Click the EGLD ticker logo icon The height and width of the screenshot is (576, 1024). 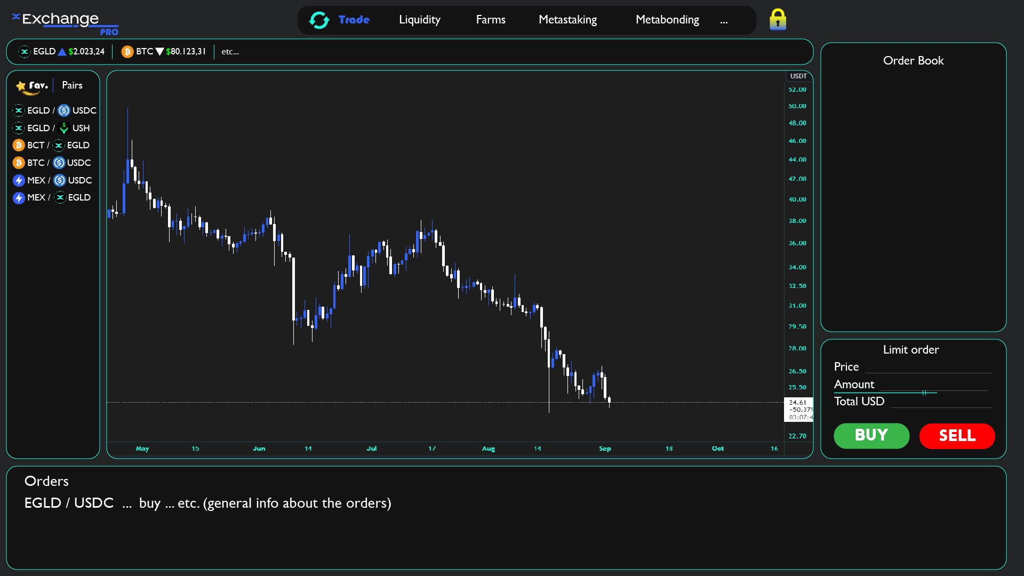coord(24,52)
